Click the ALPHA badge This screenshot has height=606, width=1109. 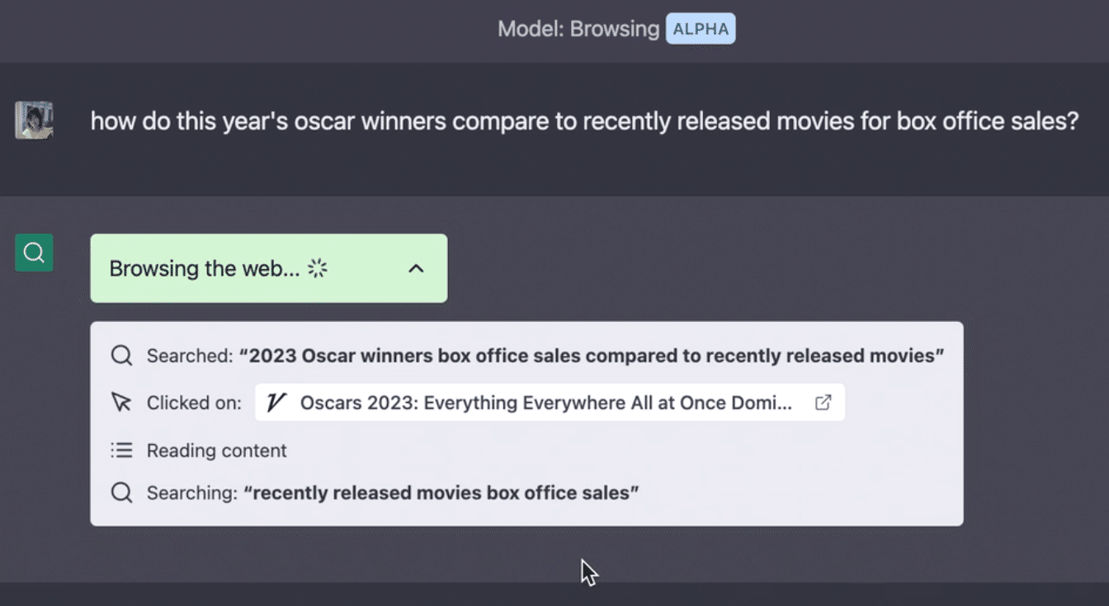[x=701, y=30]
